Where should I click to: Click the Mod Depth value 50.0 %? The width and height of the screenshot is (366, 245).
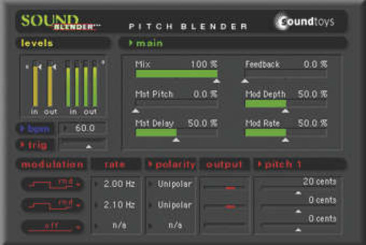point(312,94)
